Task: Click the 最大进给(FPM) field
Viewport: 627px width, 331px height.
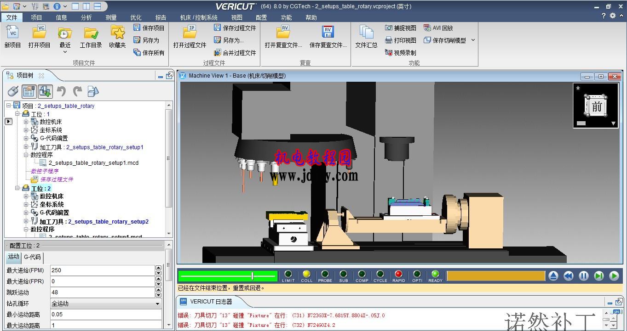Action: pos(102,270)
